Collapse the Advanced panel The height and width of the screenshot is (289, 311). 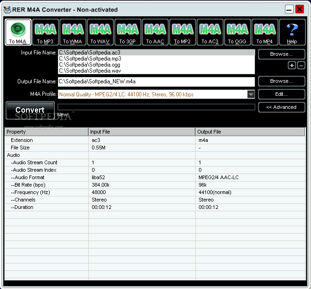pyautogui.click(x=281, y=107)
